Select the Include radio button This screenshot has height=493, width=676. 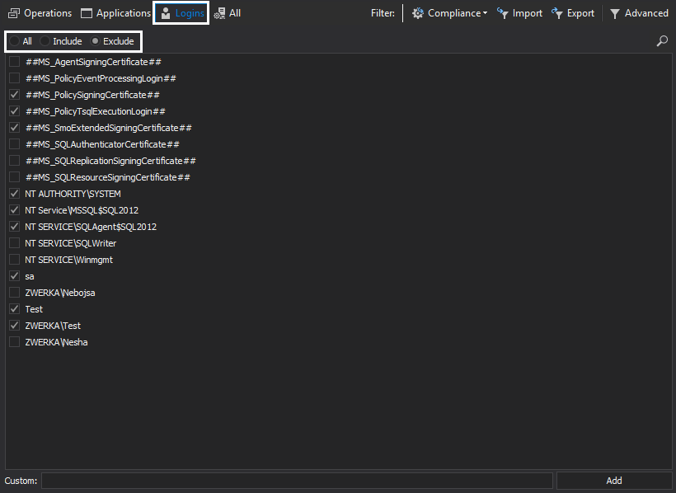45,41
